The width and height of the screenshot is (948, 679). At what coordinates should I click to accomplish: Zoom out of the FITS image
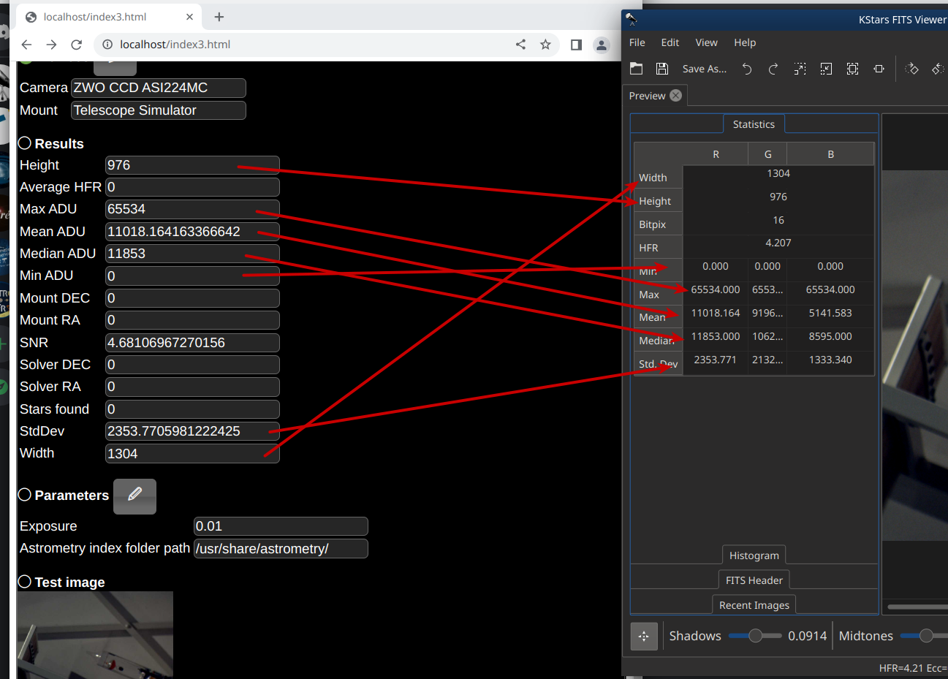click(x=827, y=69)
